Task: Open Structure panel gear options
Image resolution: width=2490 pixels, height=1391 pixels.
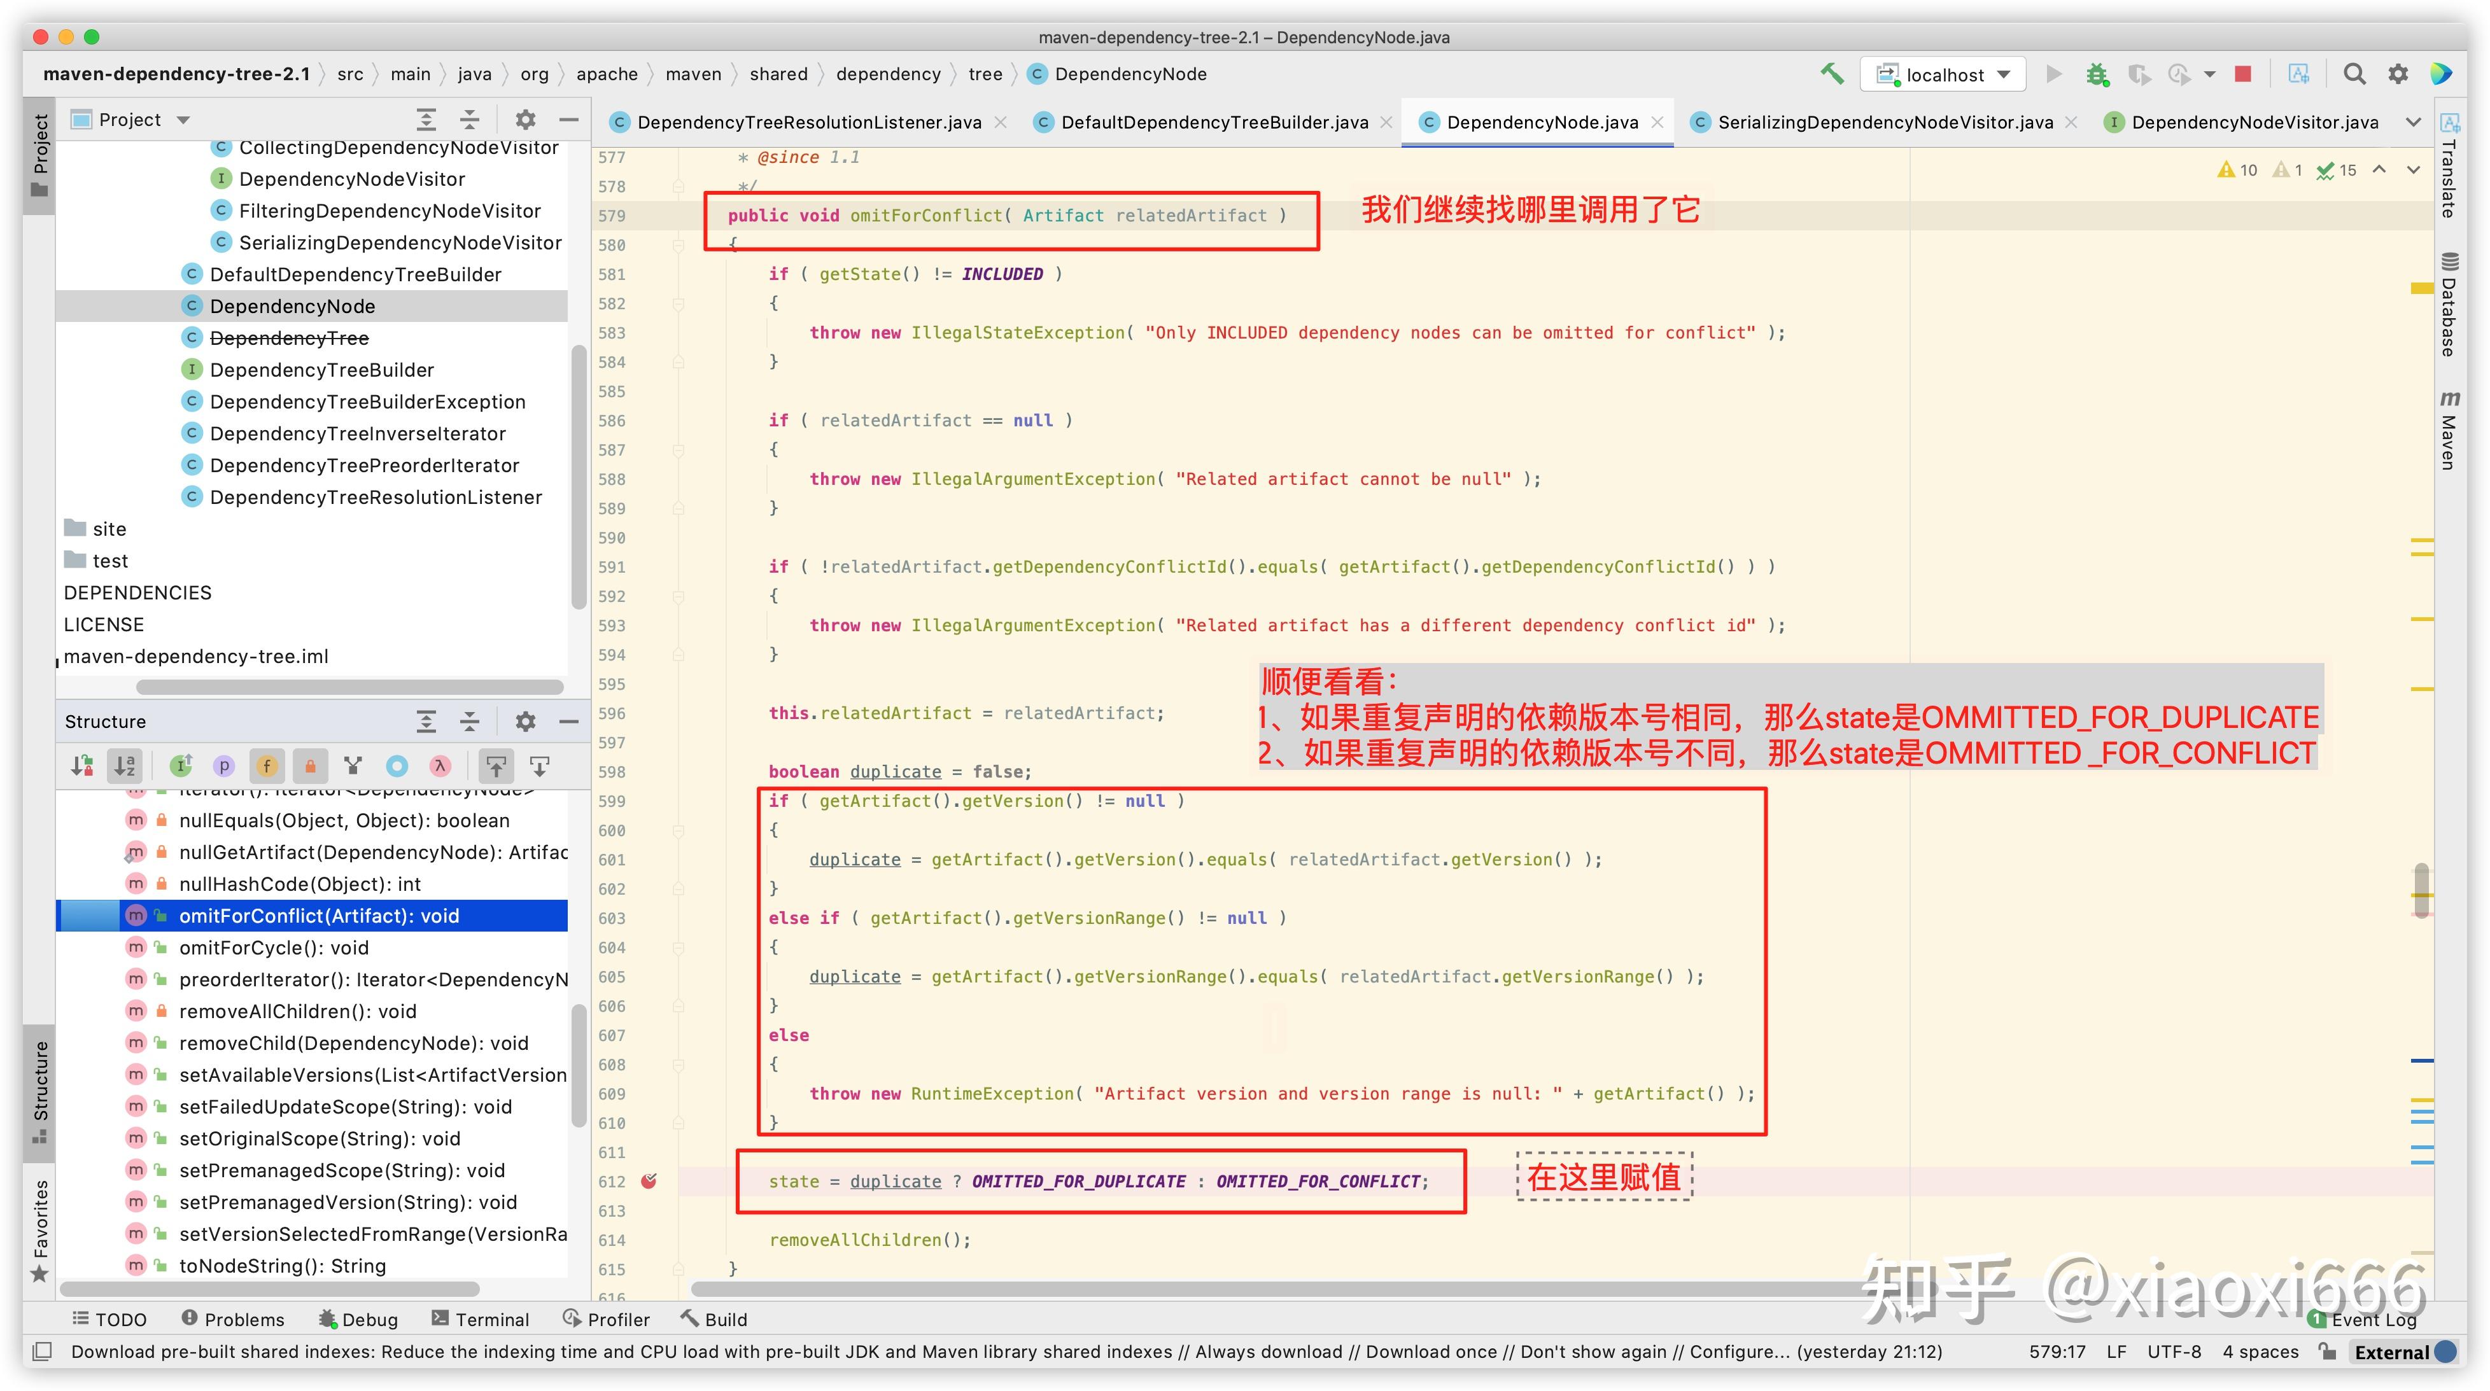Action: click(525, 721)
